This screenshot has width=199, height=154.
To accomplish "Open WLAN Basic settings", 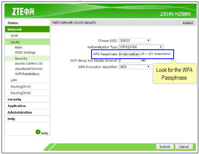I will tap(19, 47).
